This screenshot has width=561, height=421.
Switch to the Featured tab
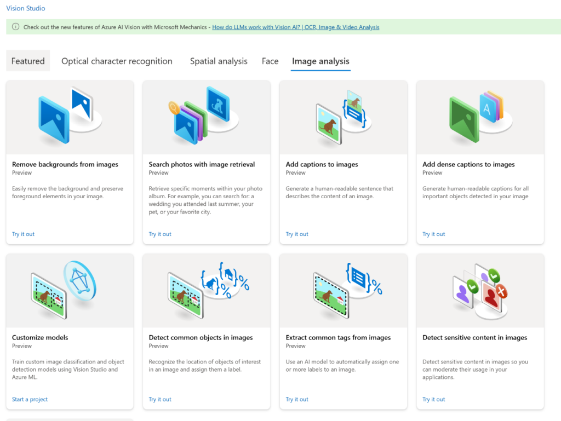27,61
